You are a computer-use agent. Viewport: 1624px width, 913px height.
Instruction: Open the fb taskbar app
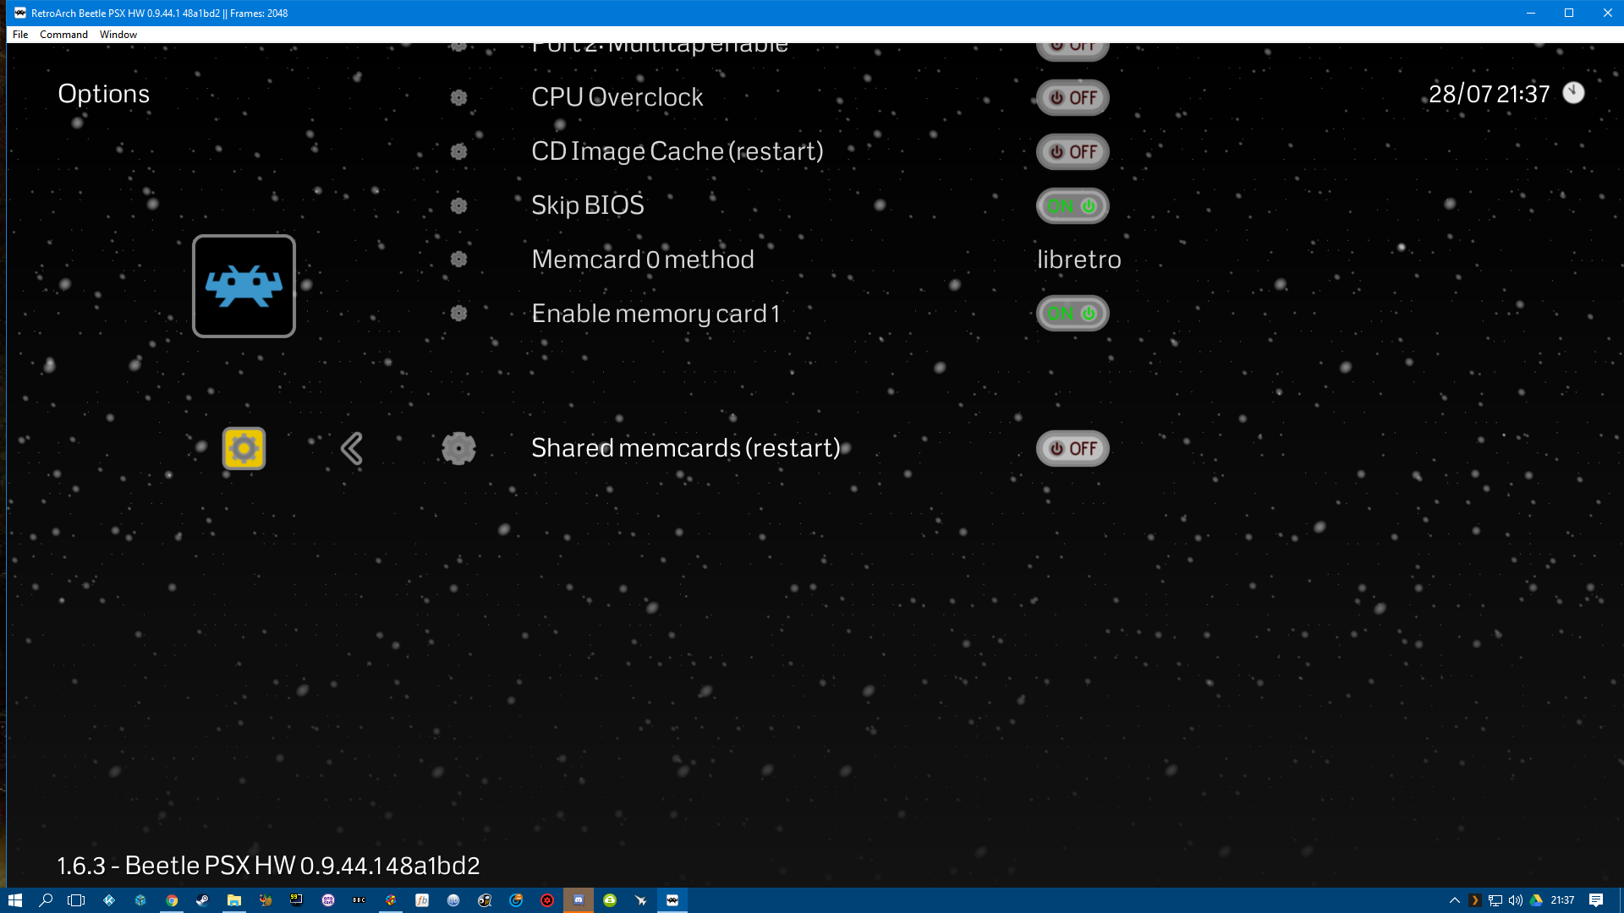422,900
